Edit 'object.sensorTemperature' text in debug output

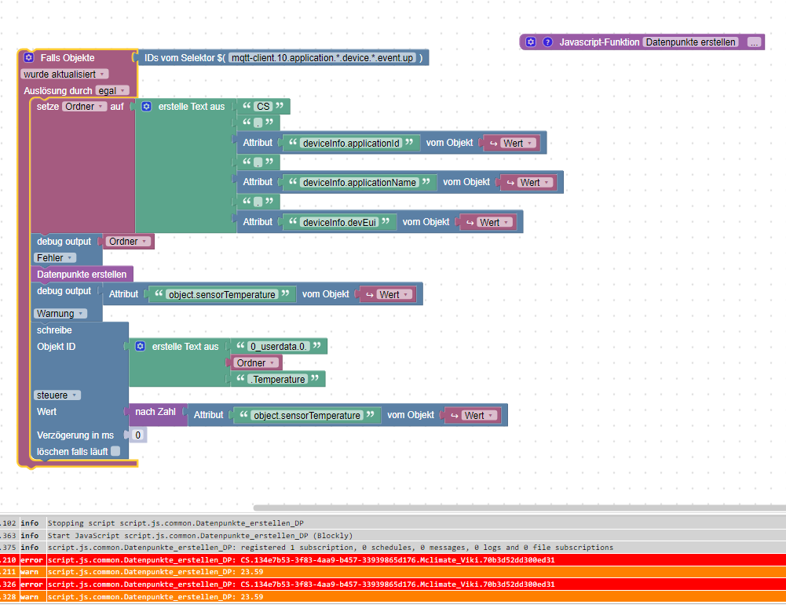[x=222, y=294]
